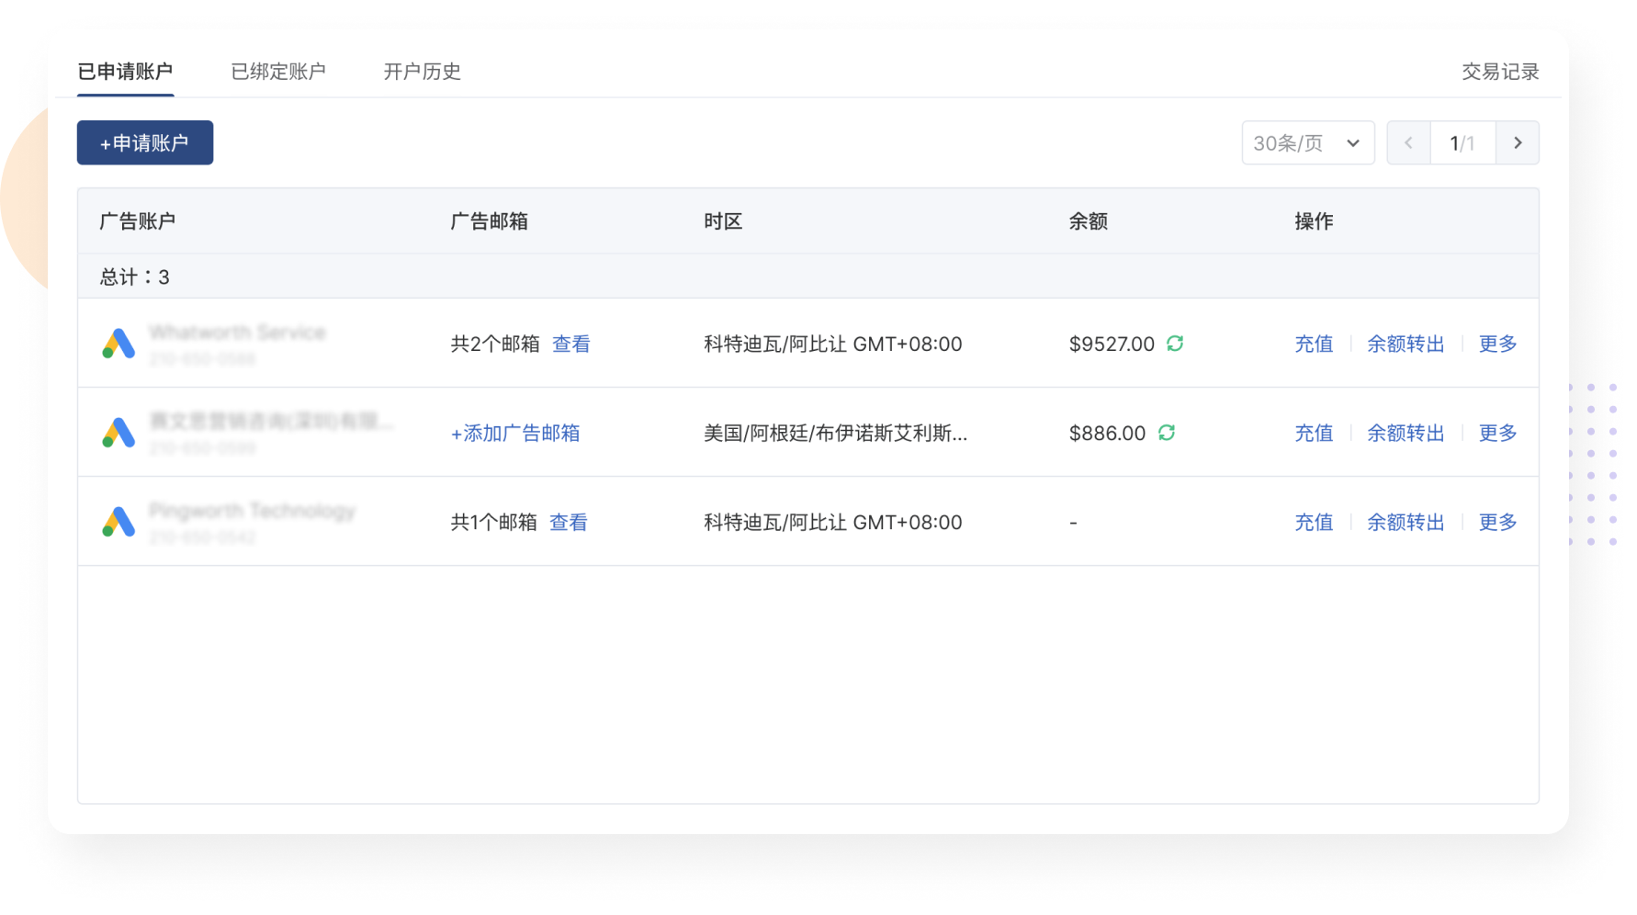Viewport: 1637px width, 915px height.
Task: Go to the next page arrow
Action: pyautogui.click(x=1518, y=143)
